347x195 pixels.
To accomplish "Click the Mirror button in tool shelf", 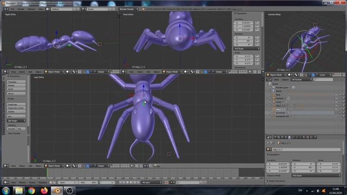I will click(16, 94).
